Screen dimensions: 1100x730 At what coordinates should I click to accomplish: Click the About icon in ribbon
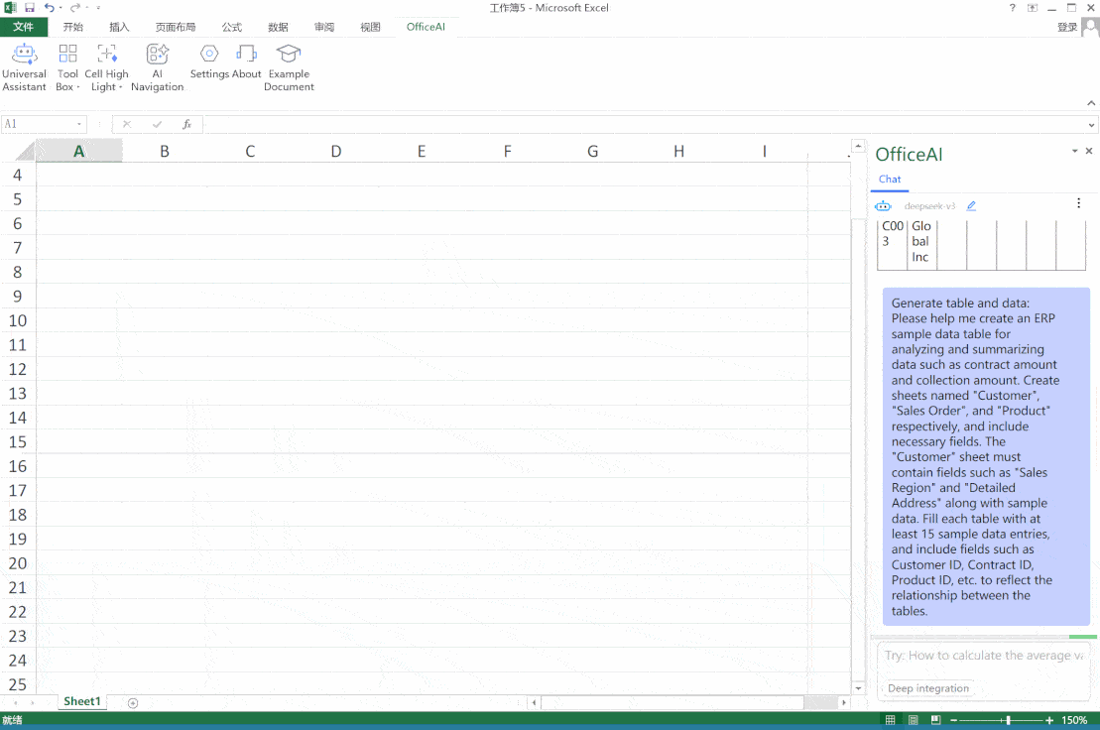[246, 61]
